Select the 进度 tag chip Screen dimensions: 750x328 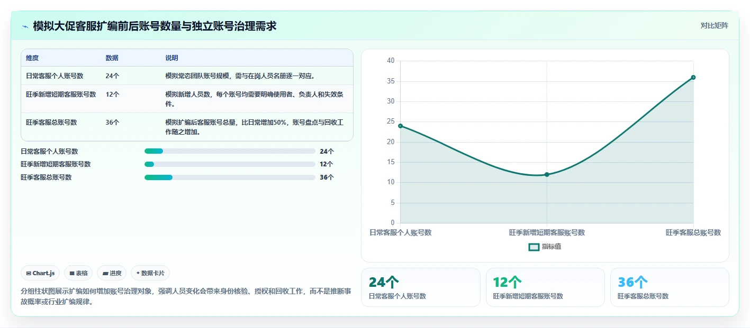[112, 273]
